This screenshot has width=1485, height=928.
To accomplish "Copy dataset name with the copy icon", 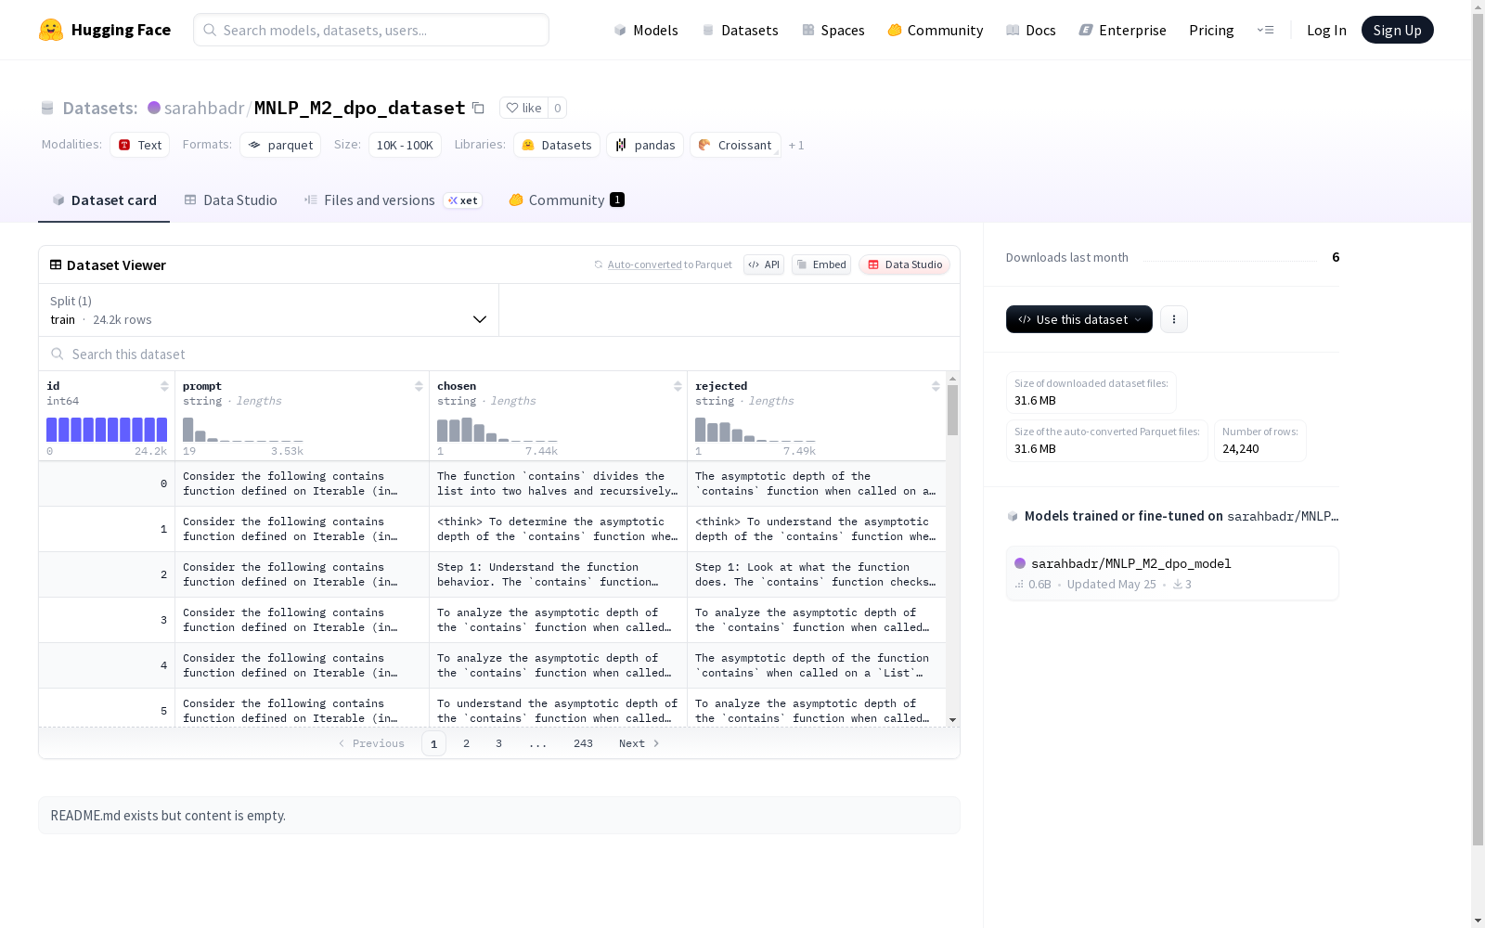I will point(478,108).
